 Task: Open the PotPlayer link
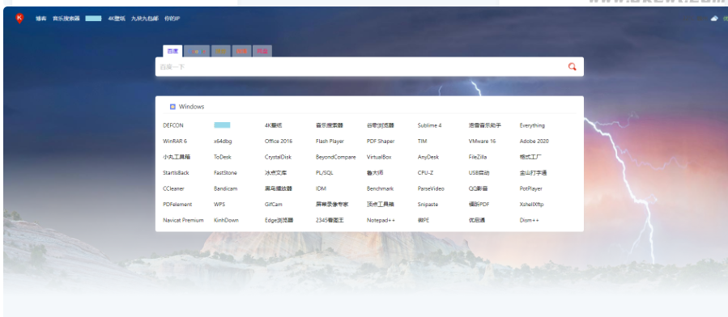pos(530,188)
